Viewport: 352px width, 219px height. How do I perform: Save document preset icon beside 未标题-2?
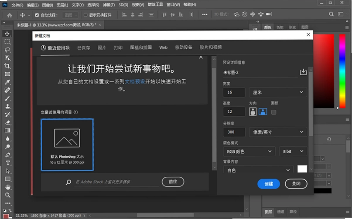pyautogui.click(x=303, y=72)
